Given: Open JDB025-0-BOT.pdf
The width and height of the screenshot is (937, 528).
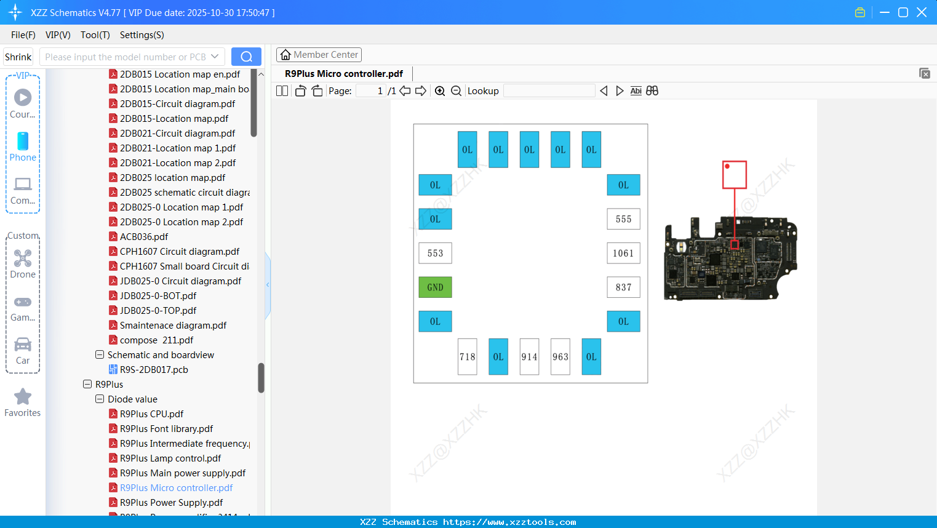Looking at the screenshot, I should [158, 296].
